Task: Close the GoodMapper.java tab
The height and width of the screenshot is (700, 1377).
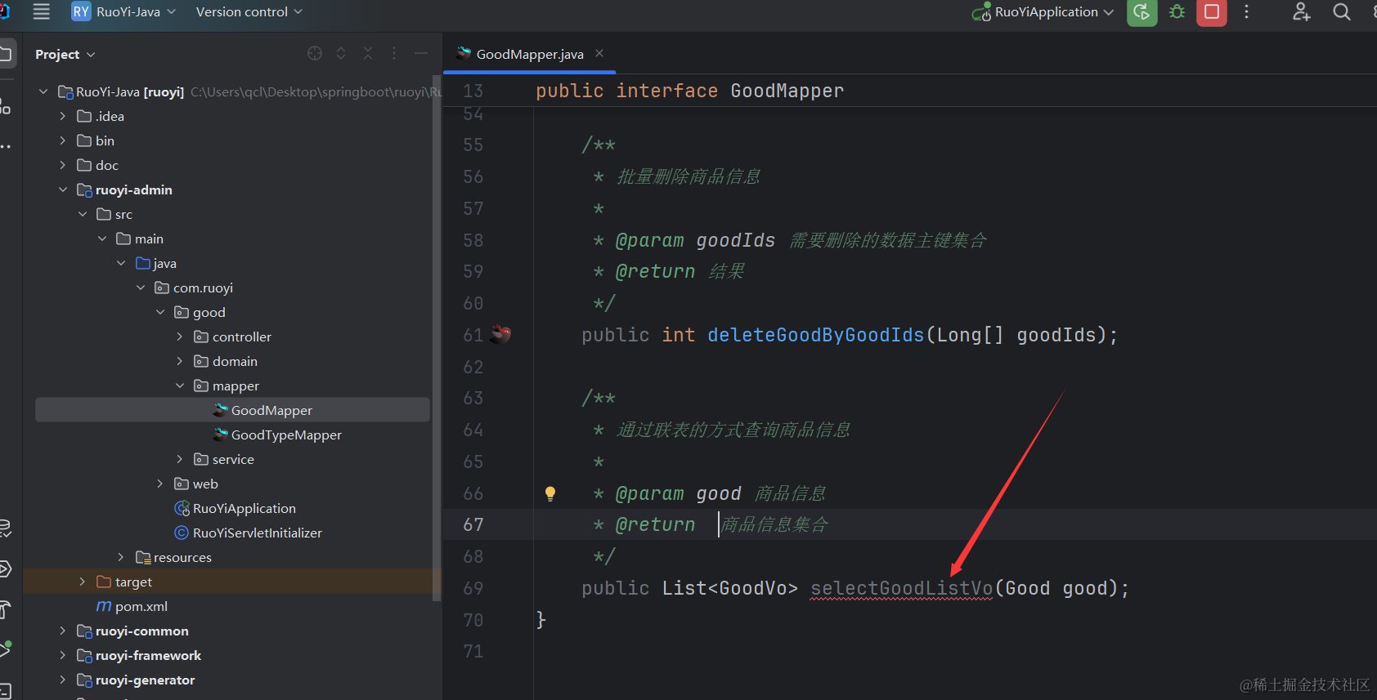Action: click(x=599, y=54)
